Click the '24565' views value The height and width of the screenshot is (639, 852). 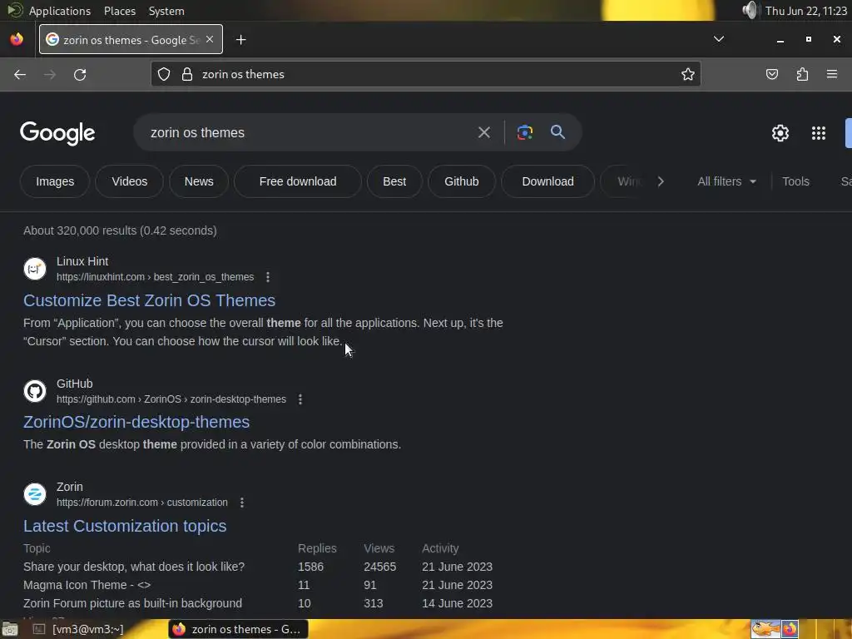379,567
